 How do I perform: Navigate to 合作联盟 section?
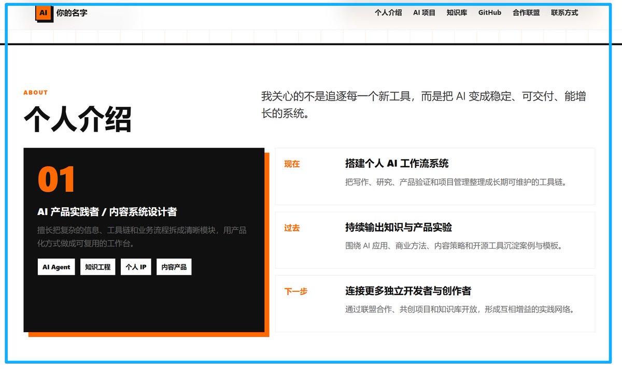526,13
